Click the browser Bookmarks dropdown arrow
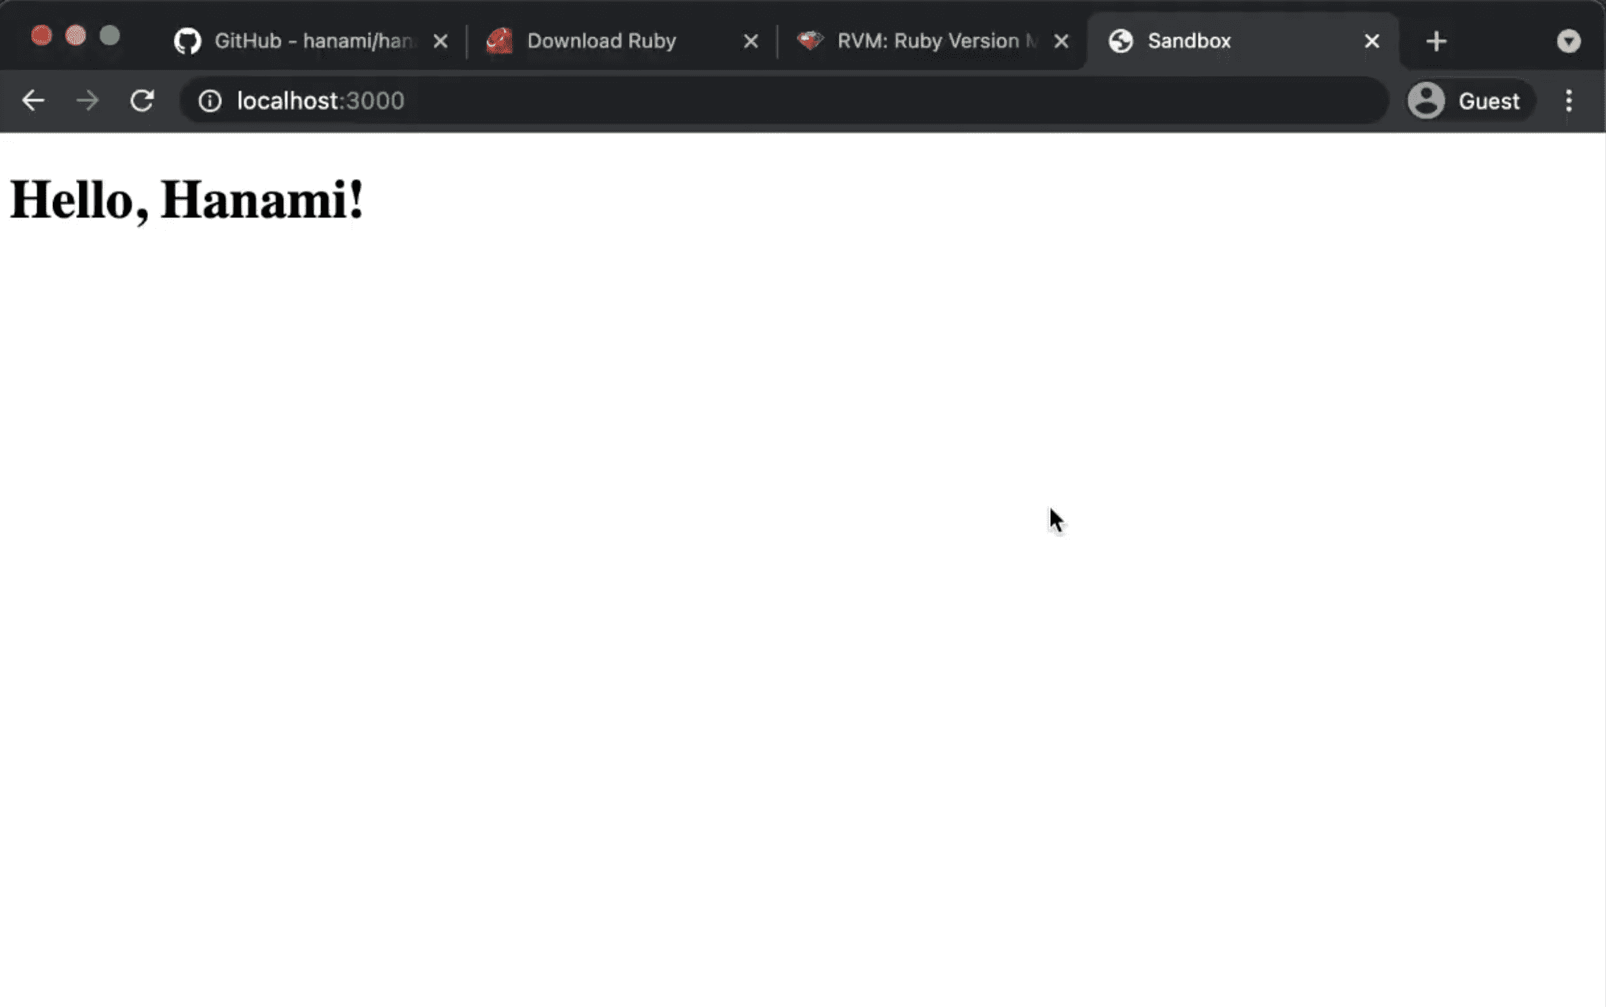The height and width of the screenshot is (1007, 1606). pos(1569,41)
